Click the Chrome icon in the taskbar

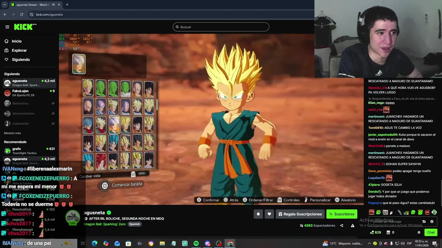pyautogui.click(x=230, y=243)
